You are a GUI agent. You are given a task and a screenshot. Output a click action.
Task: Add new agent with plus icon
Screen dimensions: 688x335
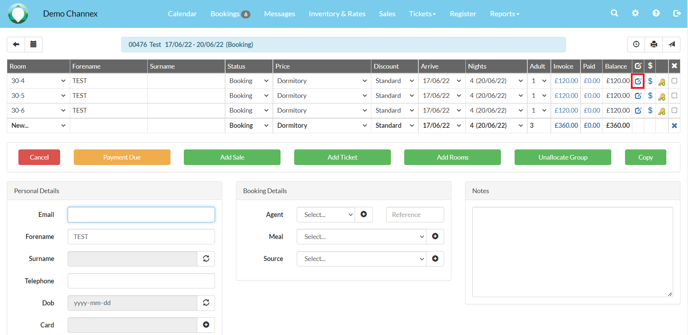click(x=364, y=214)
